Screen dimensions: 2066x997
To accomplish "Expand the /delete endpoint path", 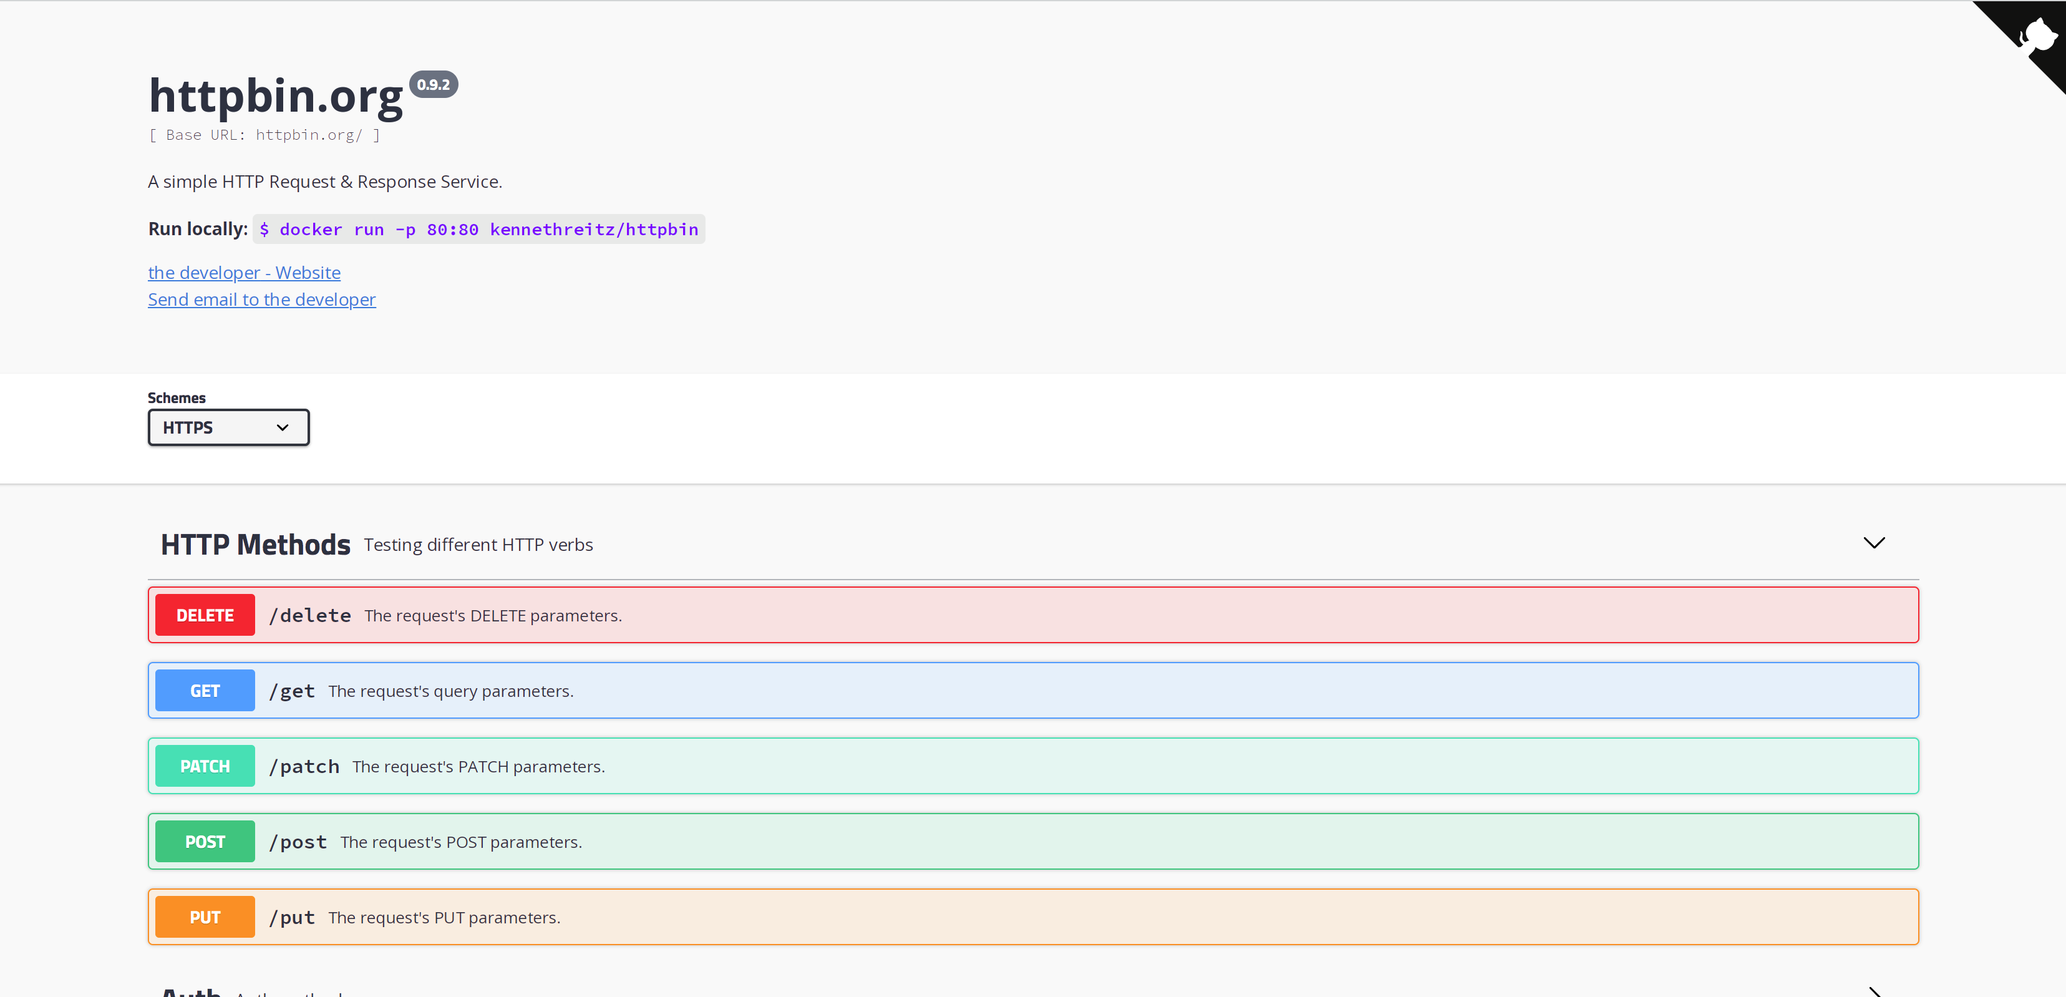I will point(311,615).
